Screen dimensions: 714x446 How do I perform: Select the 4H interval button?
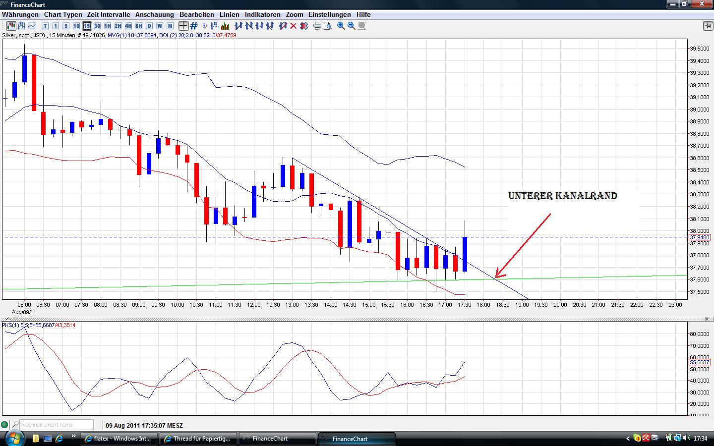[128, 26]
